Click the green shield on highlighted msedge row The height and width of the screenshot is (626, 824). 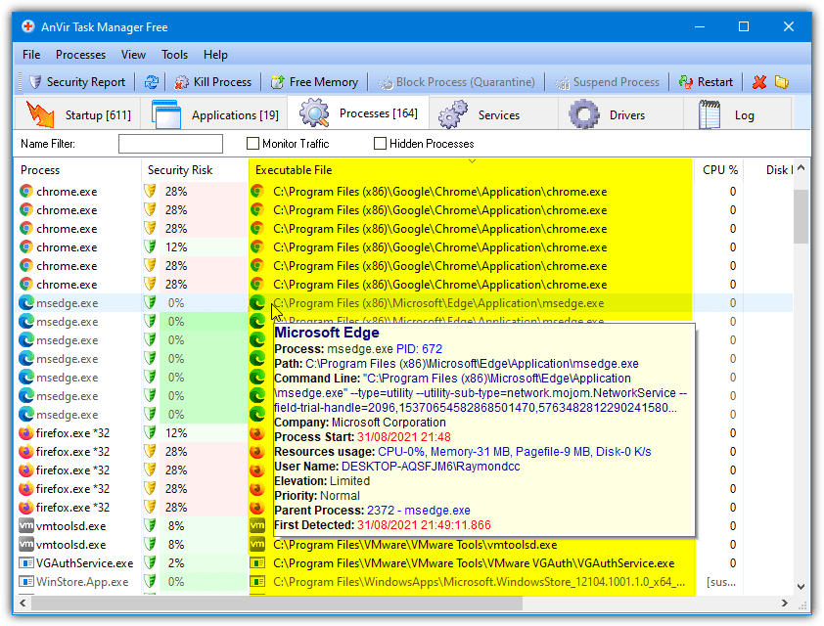click(151, 303)
